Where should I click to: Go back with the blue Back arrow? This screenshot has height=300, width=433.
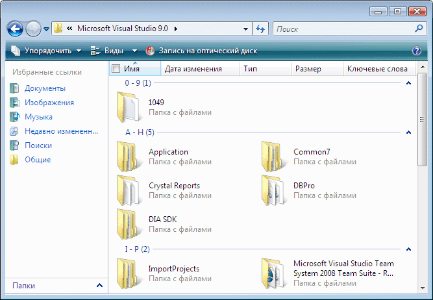pos(15,29)
